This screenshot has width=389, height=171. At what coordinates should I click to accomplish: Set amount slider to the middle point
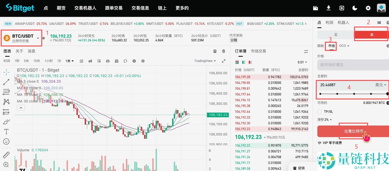354,94
